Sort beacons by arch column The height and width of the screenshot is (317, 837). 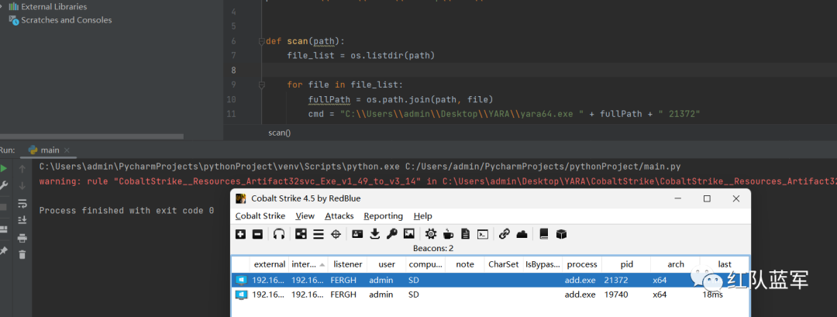coord(675,264)
